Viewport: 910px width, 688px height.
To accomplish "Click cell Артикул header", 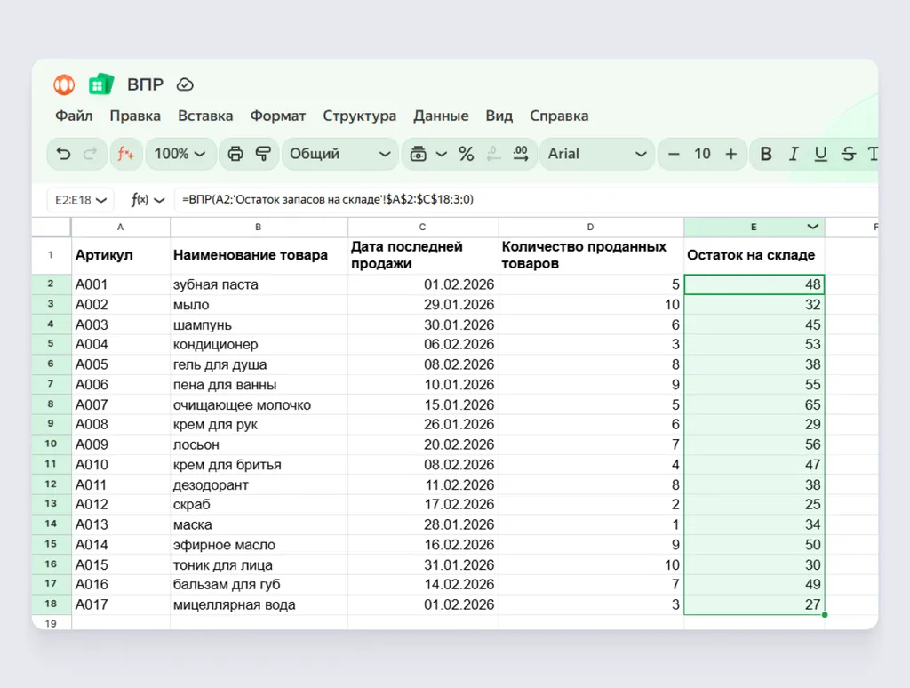I will [121, 255].
